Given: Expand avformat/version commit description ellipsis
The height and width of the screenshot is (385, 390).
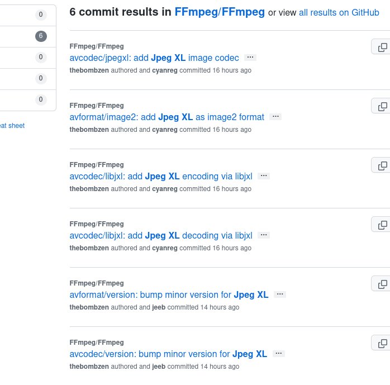Looking at the screenshot, I should (x=280, y=294).
